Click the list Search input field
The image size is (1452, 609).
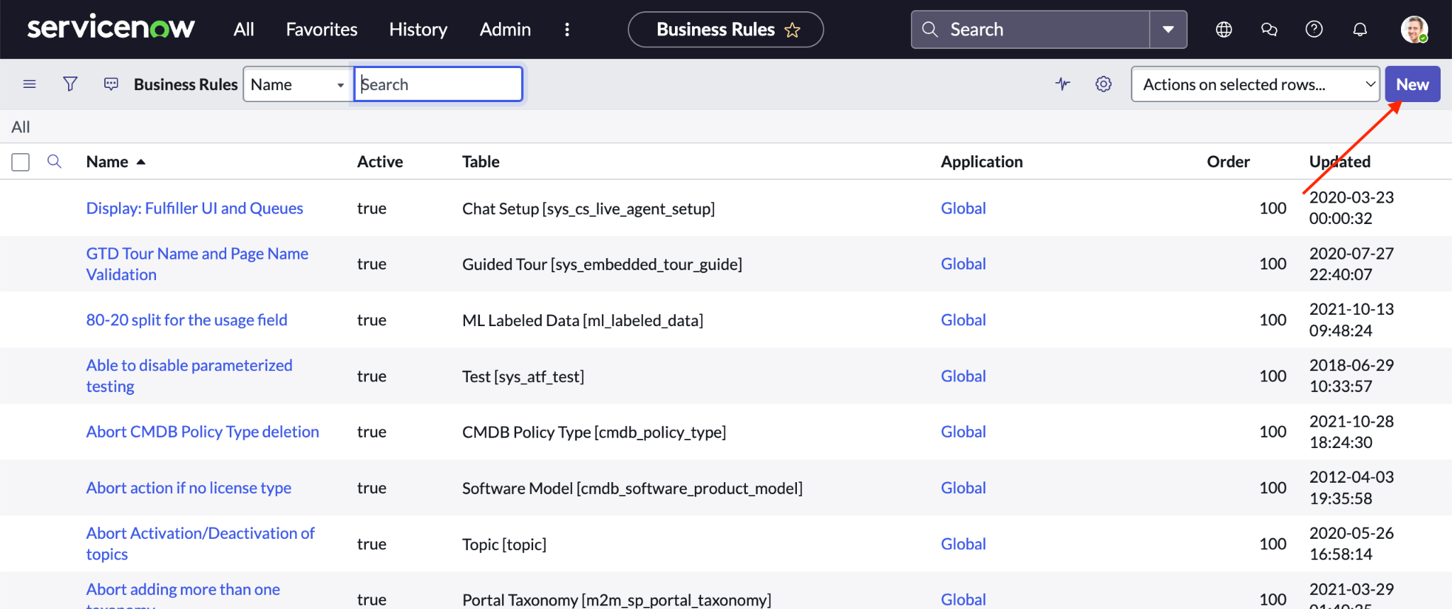(438, 84)
